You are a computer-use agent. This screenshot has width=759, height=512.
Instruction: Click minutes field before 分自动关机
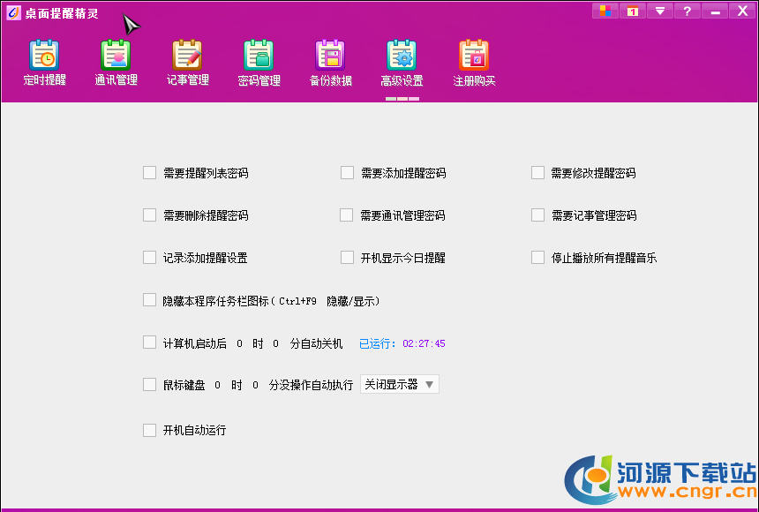click(275, 344)
